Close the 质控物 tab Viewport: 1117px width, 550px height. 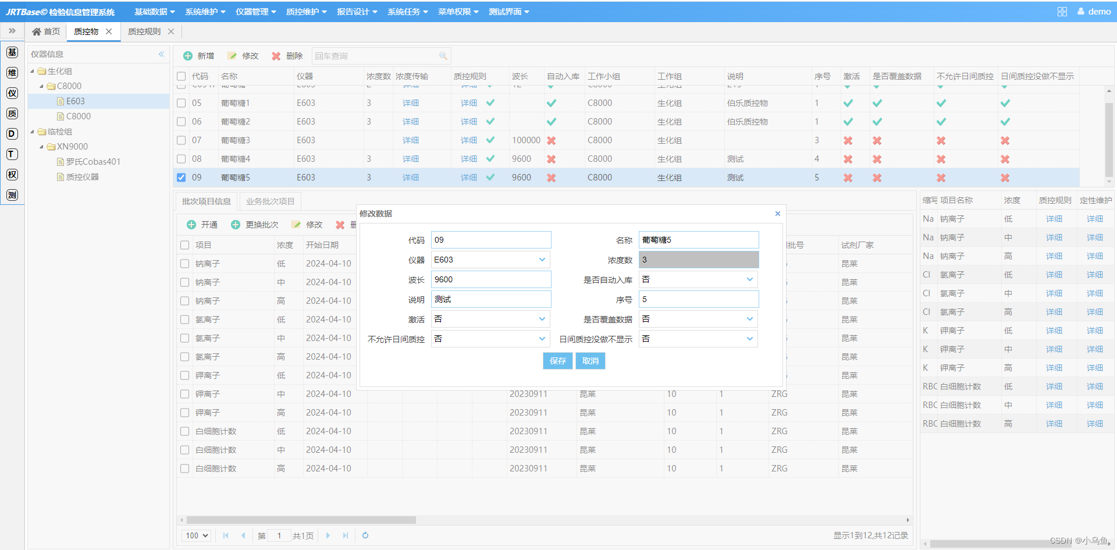pos(109,31)
